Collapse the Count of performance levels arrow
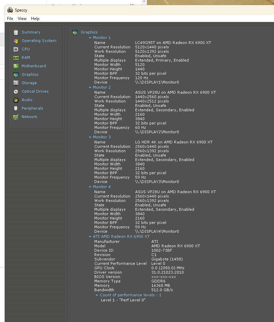This screenshot has width=274, height=322. [97, 295]
